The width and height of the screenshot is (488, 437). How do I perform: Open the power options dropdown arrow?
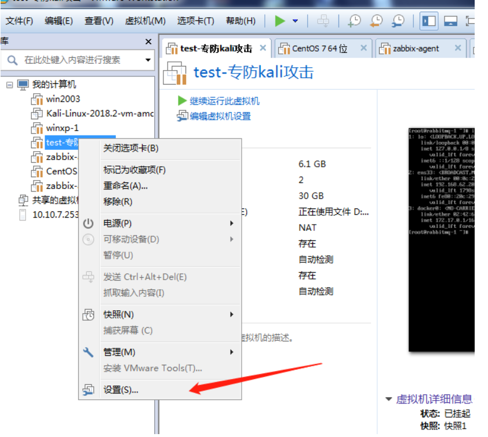pos(295,21)
